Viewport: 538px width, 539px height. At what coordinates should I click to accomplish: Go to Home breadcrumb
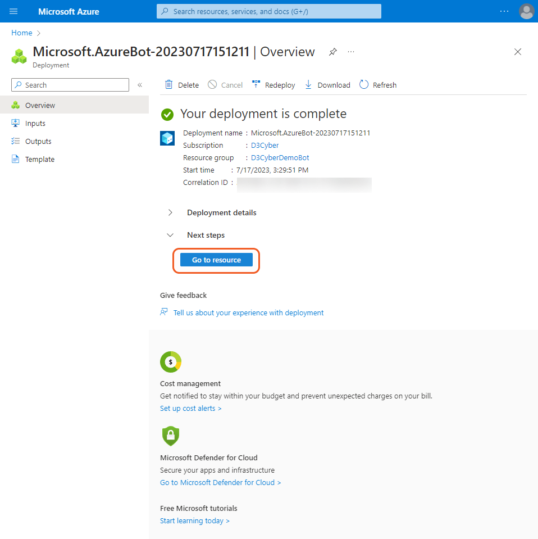click(x=22, y=33)
